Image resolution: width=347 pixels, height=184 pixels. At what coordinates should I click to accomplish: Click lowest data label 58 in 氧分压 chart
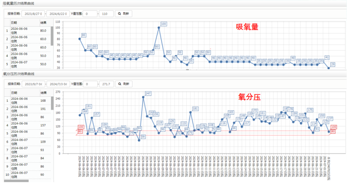pyautogui.click(x=143, y=137)
